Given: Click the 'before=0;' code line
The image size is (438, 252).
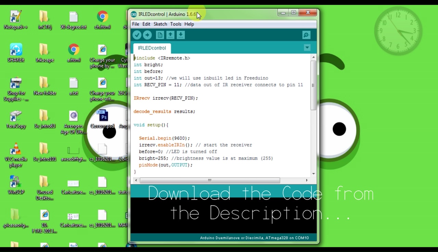Looking at the screenshot, I should (178, 152).
